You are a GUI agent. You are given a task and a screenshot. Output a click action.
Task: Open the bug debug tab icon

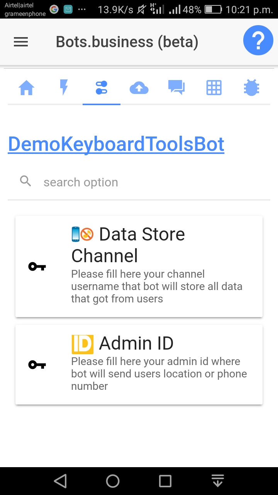[x=251, y=88]
